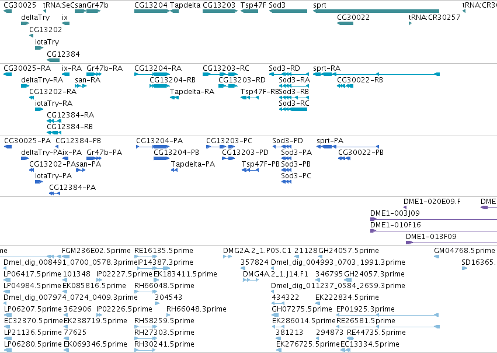
Task: Click protein label 'sprt-PA'
Action: pos(330,141)
